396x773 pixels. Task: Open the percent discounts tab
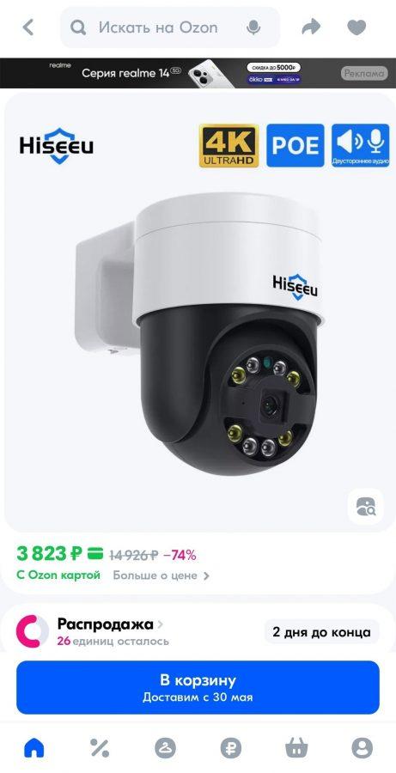coord(100,748)
